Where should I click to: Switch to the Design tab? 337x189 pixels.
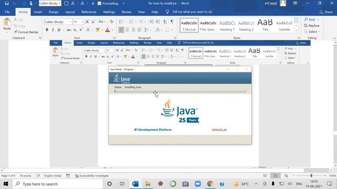click(x=54, y=12)
